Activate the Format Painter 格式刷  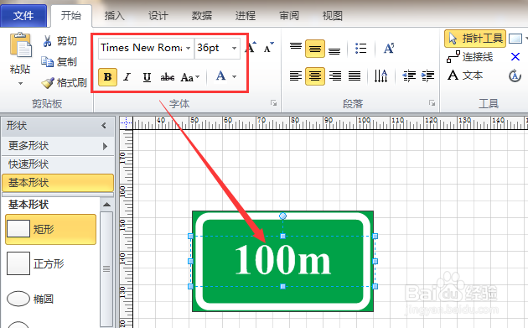[x=64, y=82]
